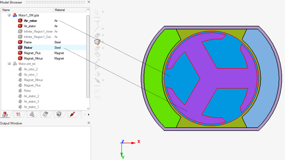Screen dimensions: 285x160
Task: Collapse the Motor.xmt_txt tree node
Action: pyautogui.click(x=9, y=64)
